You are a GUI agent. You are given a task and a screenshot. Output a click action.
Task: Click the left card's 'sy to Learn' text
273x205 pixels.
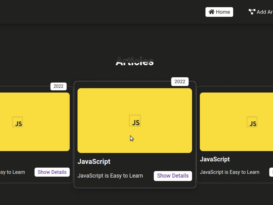12,172
